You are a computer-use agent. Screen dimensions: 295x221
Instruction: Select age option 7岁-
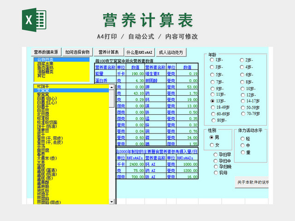212,82
